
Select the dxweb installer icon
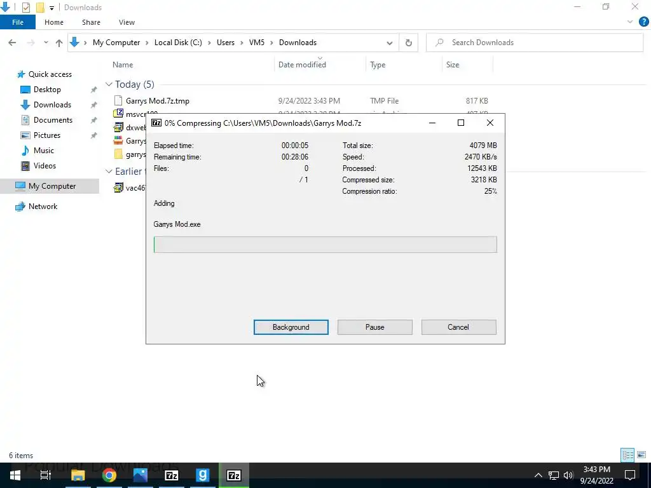click(x=118, y=127)
